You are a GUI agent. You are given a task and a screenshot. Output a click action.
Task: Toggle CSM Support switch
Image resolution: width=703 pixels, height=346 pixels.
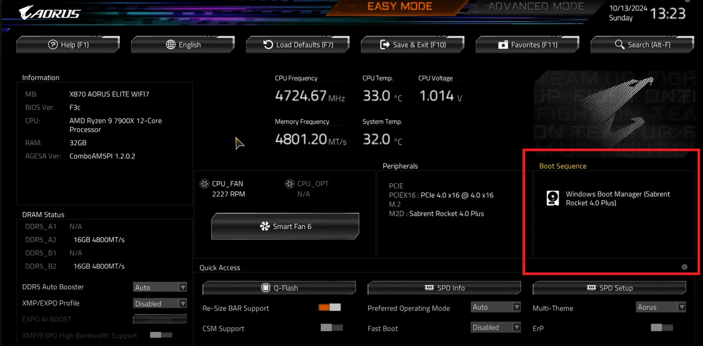[x=332, y=327]
